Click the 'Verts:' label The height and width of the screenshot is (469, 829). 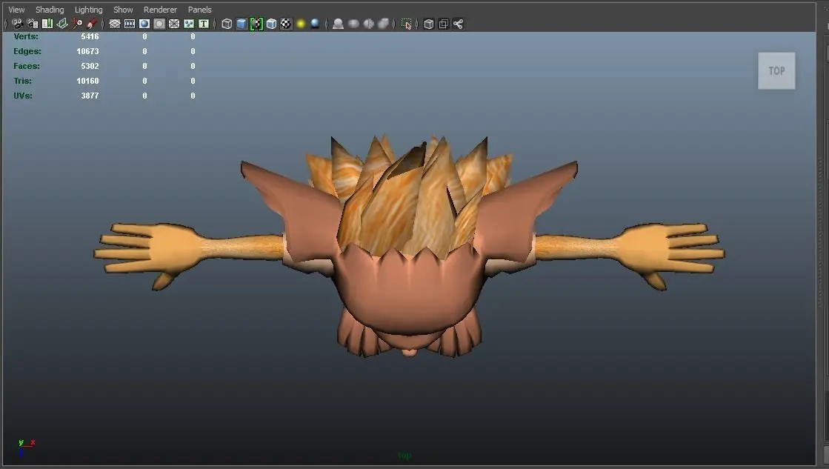click(x=26, y=36)
